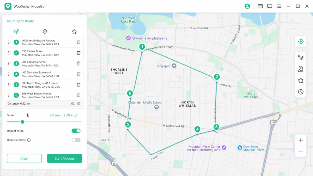Switch to the multi-spot route tab icon

click(16, 32)
